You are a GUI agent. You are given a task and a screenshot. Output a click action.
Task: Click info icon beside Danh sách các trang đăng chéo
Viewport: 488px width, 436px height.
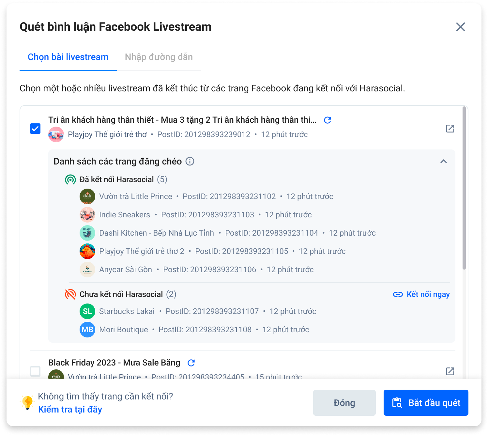(x=190, y=161)
